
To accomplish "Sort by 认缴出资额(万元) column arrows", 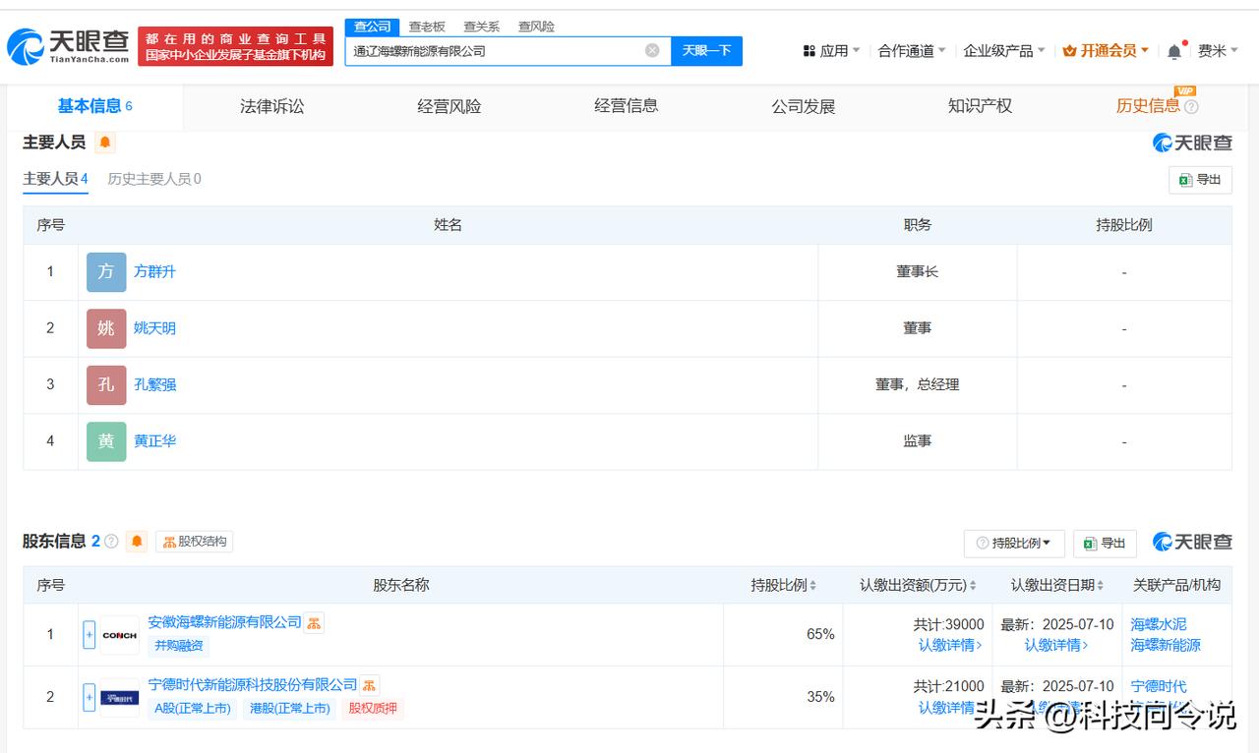I will click(x=973, y=585).
